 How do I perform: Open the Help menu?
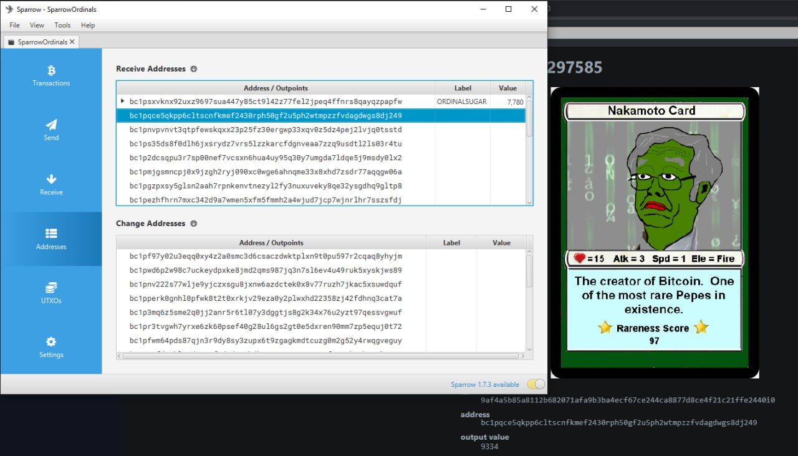[x=88, y=25]
